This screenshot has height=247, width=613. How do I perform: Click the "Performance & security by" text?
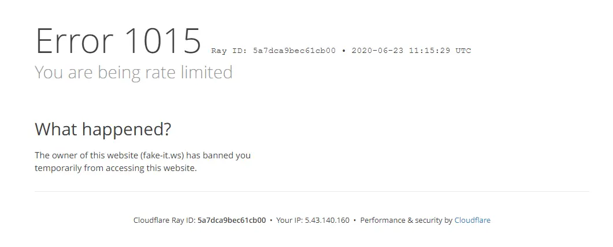pos(406,220)
